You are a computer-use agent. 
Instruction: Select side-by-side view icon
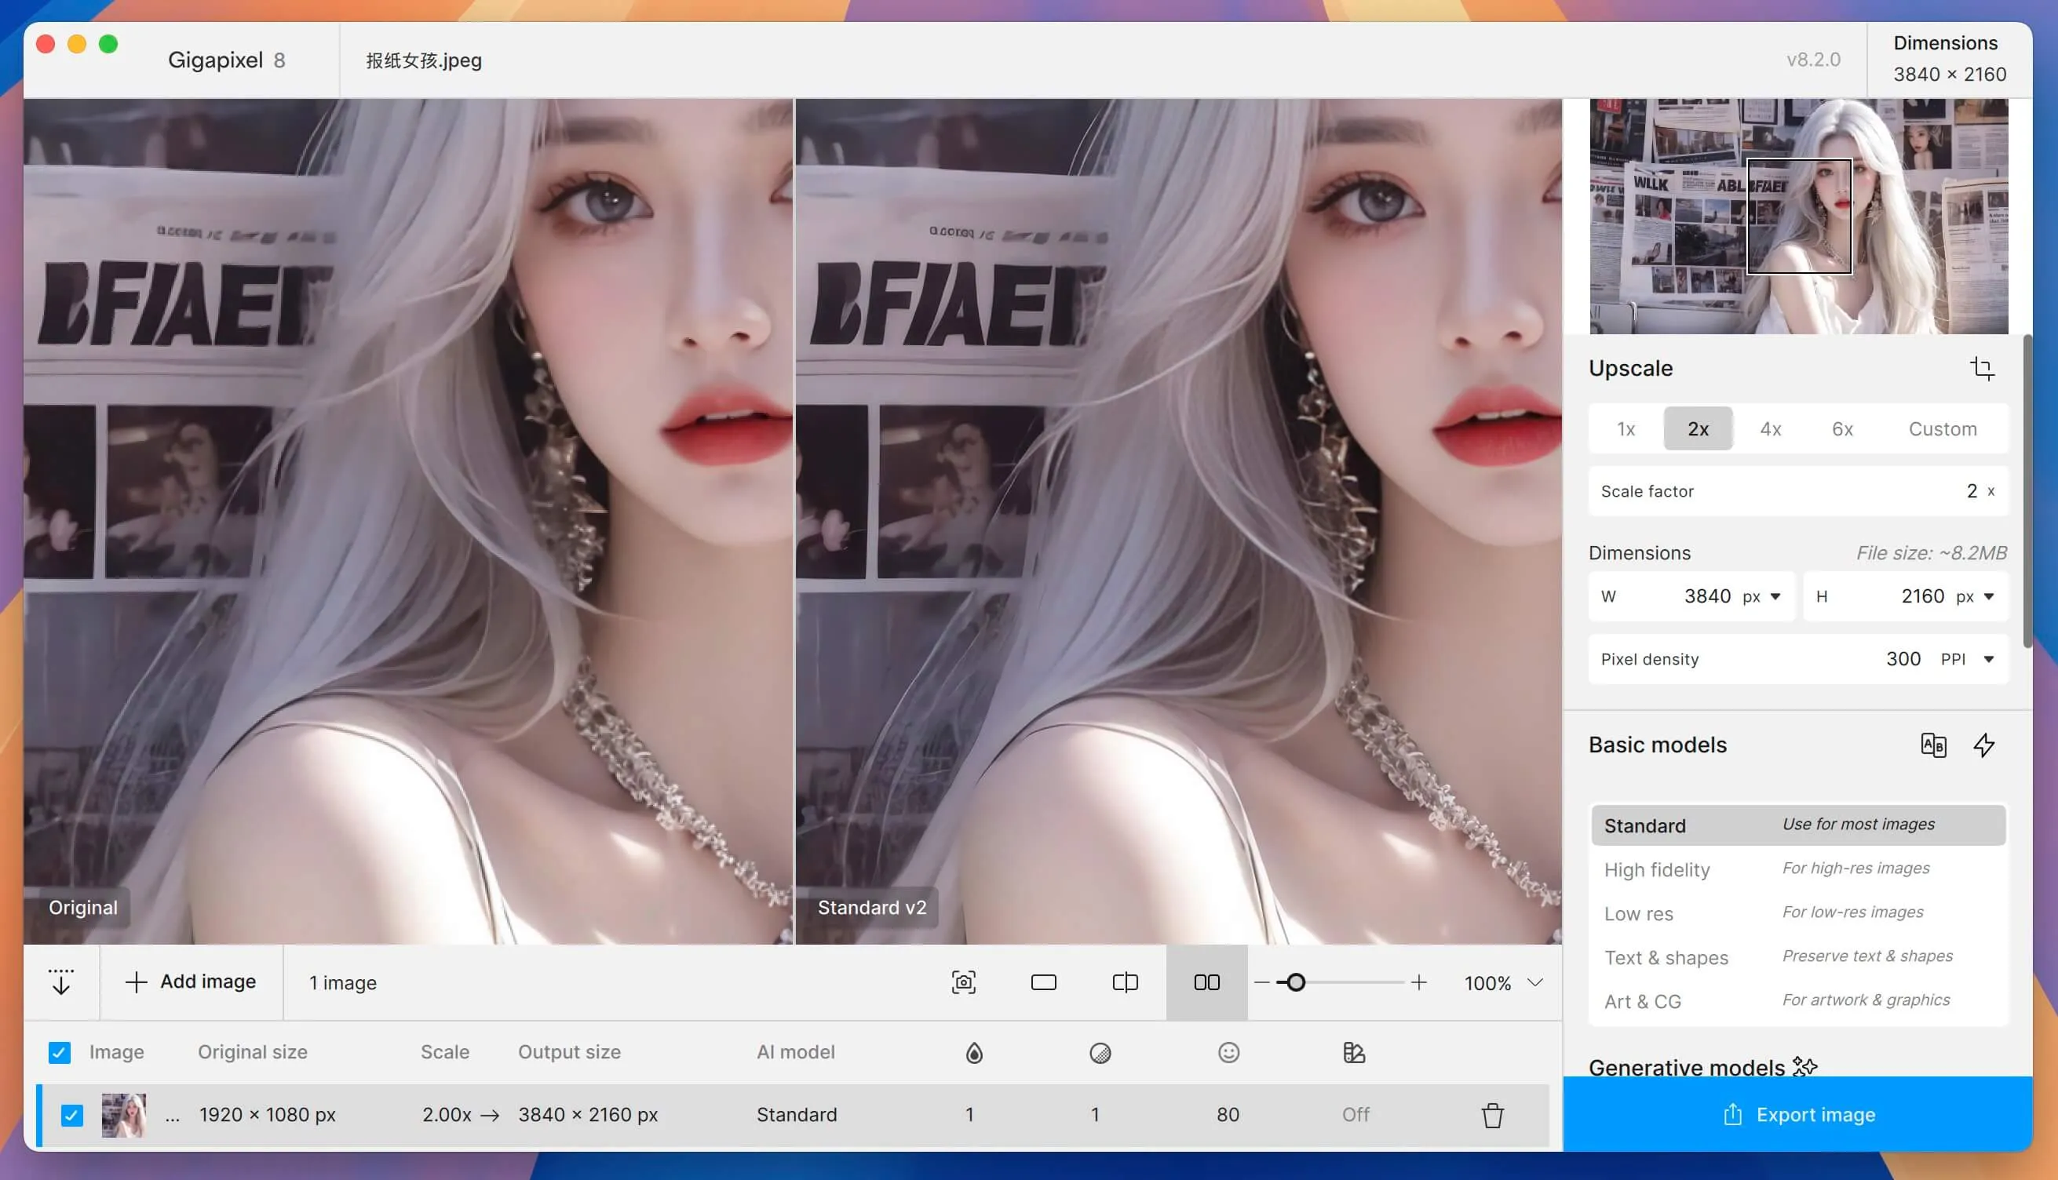pyautogui.click(x=1206, y=982)
